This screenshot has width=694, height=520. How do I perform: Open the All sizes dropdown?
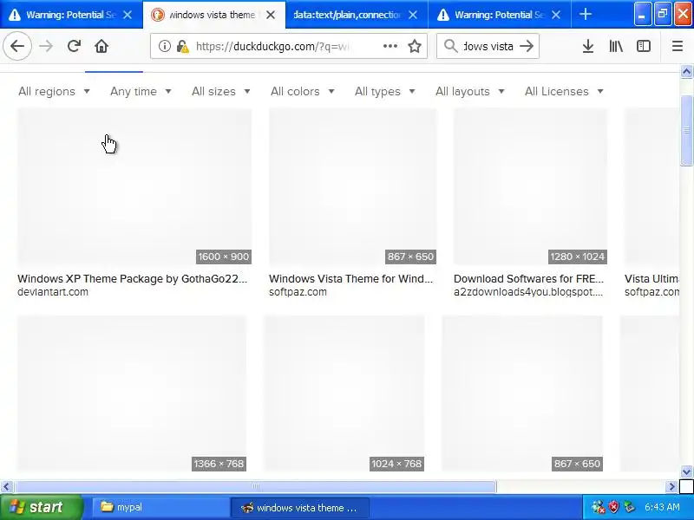221,91
